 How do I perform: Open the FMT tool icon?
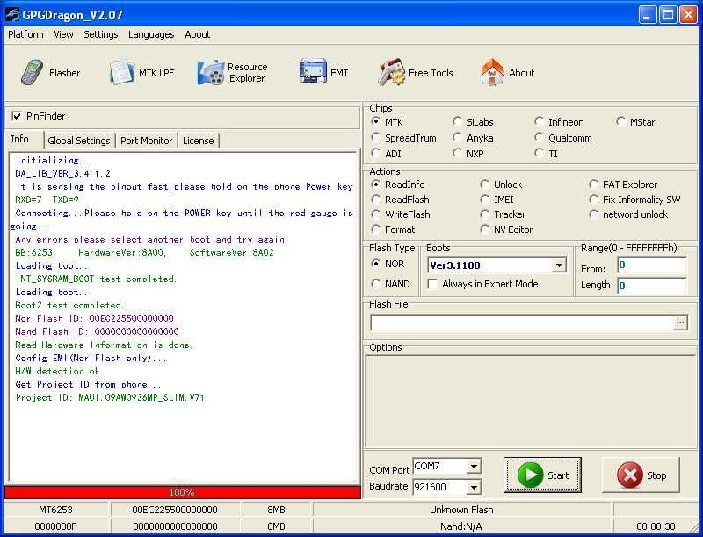[x=313, y=72]
